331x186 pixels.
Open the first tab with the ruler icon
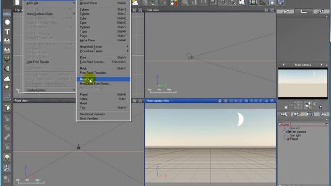(286, 11)
